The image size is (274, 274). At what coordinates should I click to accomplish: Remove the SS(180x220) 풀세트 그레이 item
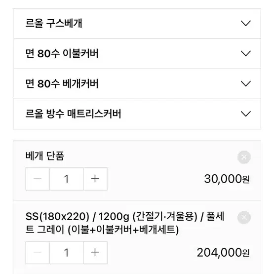pyautogui.click(x=244, y=218)
